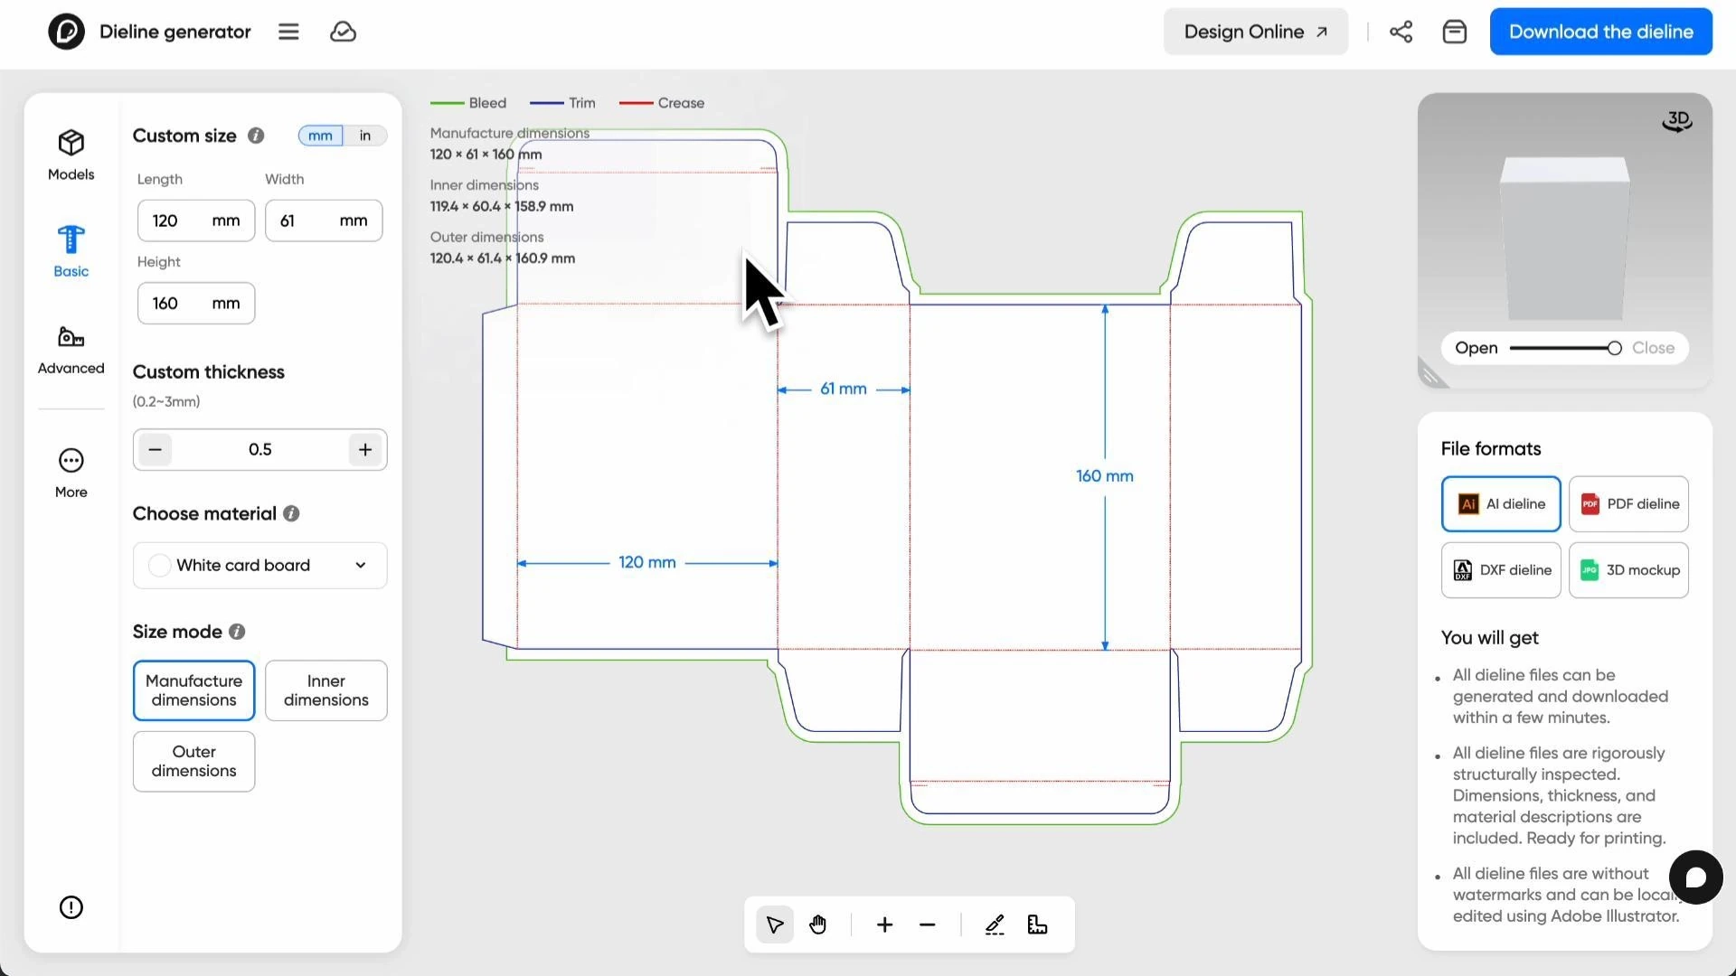
Task: Switch units to inches
Action: pyautogui.click(x=365, y=135)
